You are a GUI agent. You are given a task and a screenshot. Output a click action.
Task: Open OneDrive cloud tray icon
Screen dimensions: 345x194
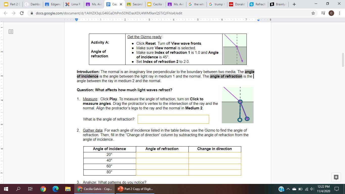click(x=294, y=189)
